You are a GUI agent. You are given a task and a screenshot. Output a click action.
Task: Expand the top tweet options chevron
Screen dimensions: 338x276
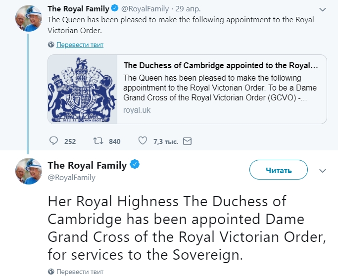(323, 9)
